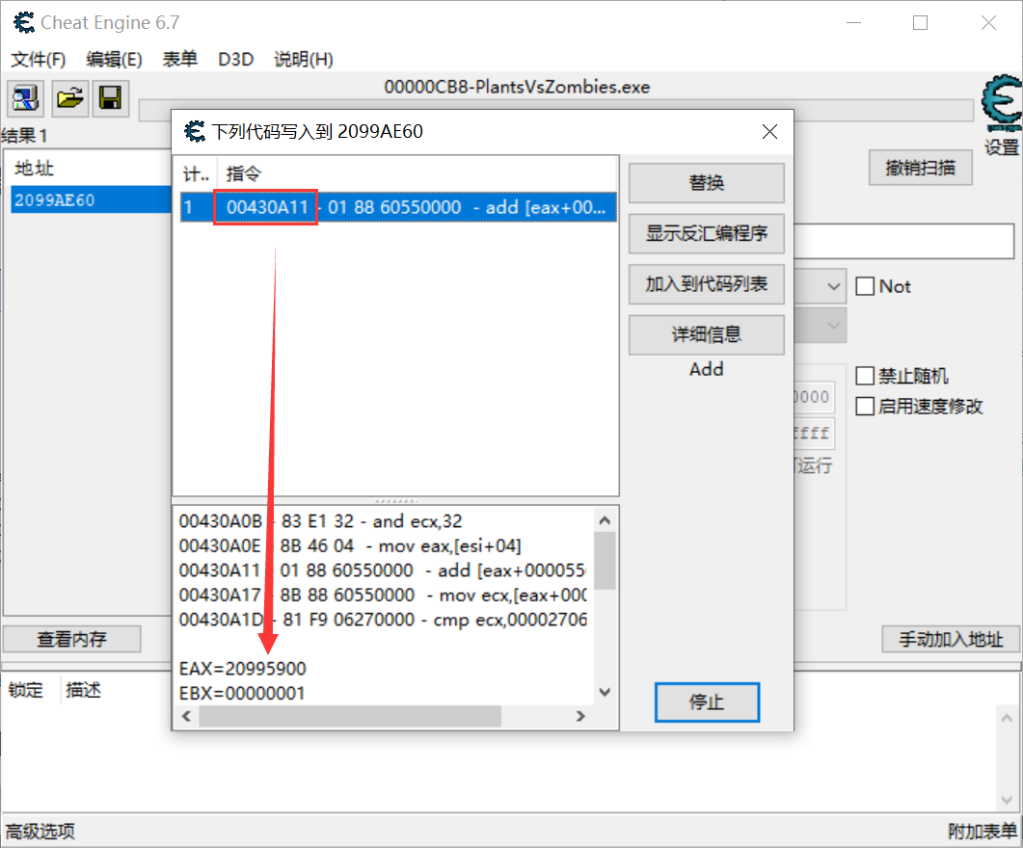This screenshot has width=1023, height=848.
Task: Click the 设置 label under the logo
Action: coord(1002,147)
